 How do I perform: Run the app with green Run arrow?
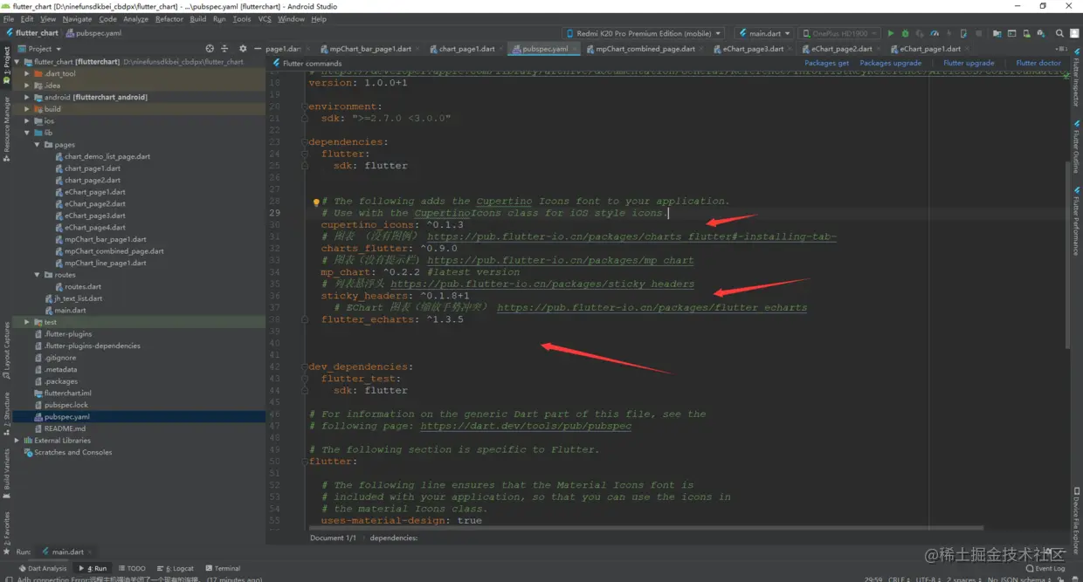(x=891, y=33)
